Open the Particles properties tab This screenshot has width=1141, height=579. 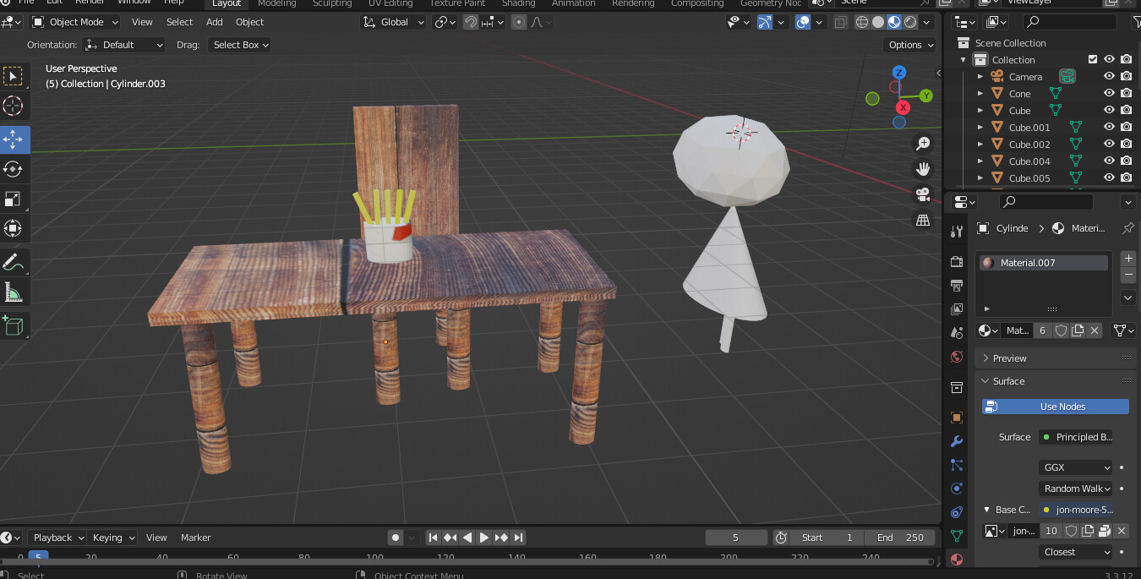coord(957,465)
